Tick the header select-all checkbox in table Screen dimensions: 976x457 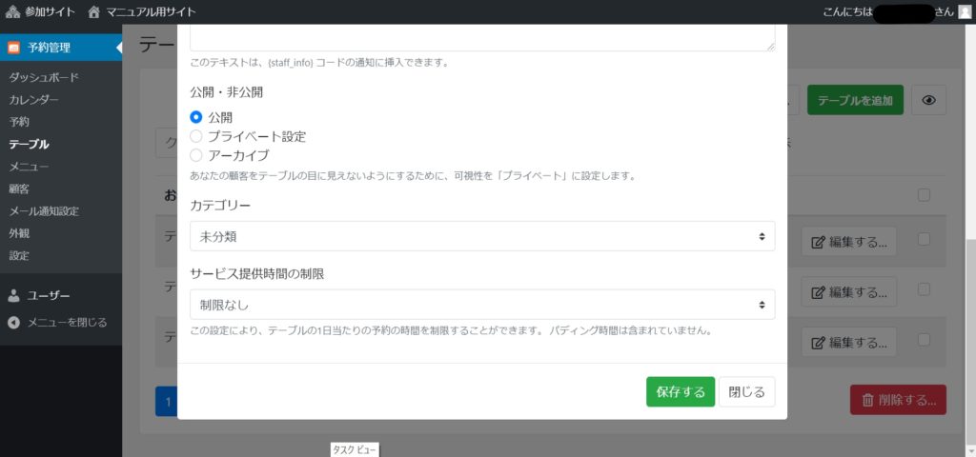click(923, 195)
